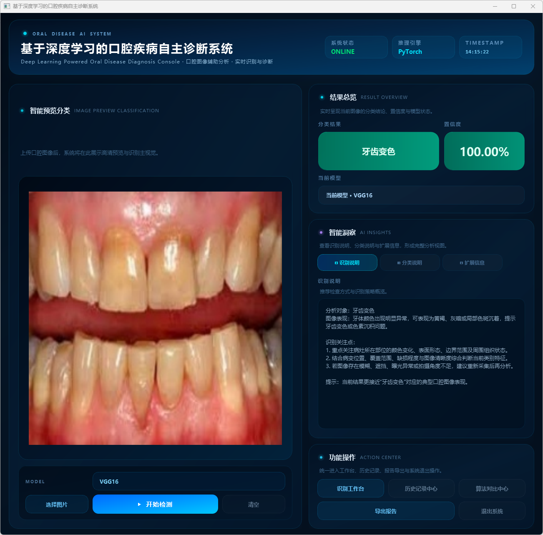
Task: Go to 历史记录中心 history center
Action: [x=421, y=488]
